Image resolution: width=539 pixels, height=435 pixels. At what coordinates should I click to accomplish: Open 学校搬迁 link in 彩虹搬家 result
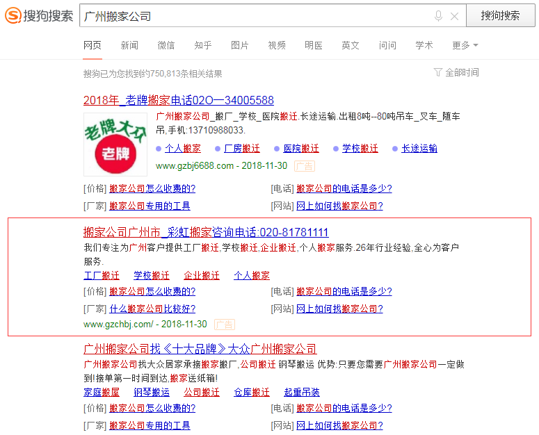(152, 275)
